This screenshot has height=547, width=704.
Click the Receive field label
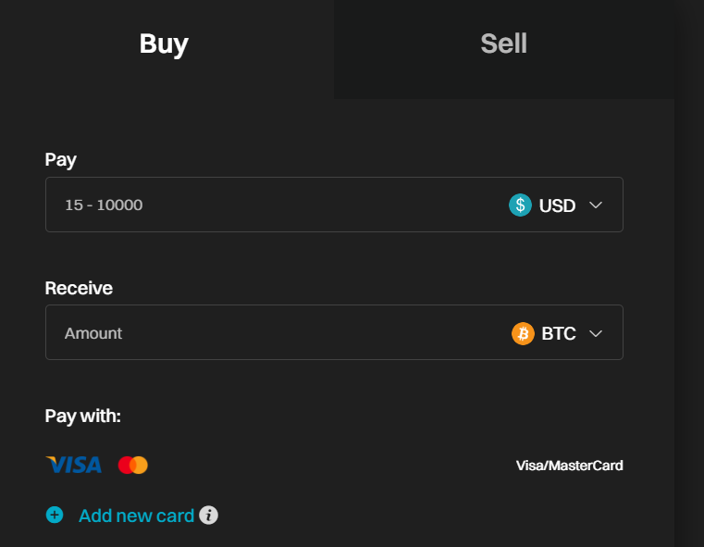click(79, 288)
